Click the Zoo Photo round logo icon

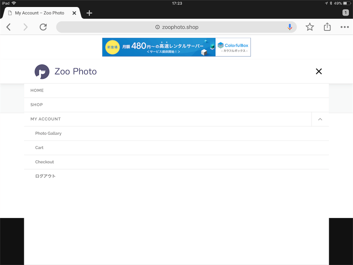pos(42,72)
